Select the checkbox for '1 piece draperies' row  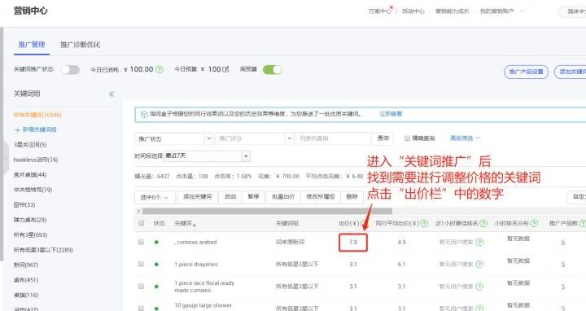click(141, 264)
